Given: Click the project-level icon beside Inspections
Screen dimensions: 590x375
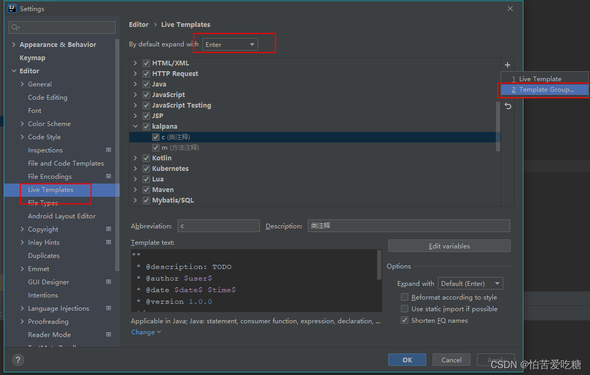Looking at the screenshot, I should 108,150.
